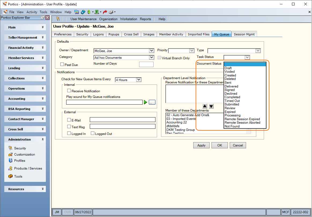
Task: Open the dropdown arrow next to the printer icon
Action: click(115, 12)
